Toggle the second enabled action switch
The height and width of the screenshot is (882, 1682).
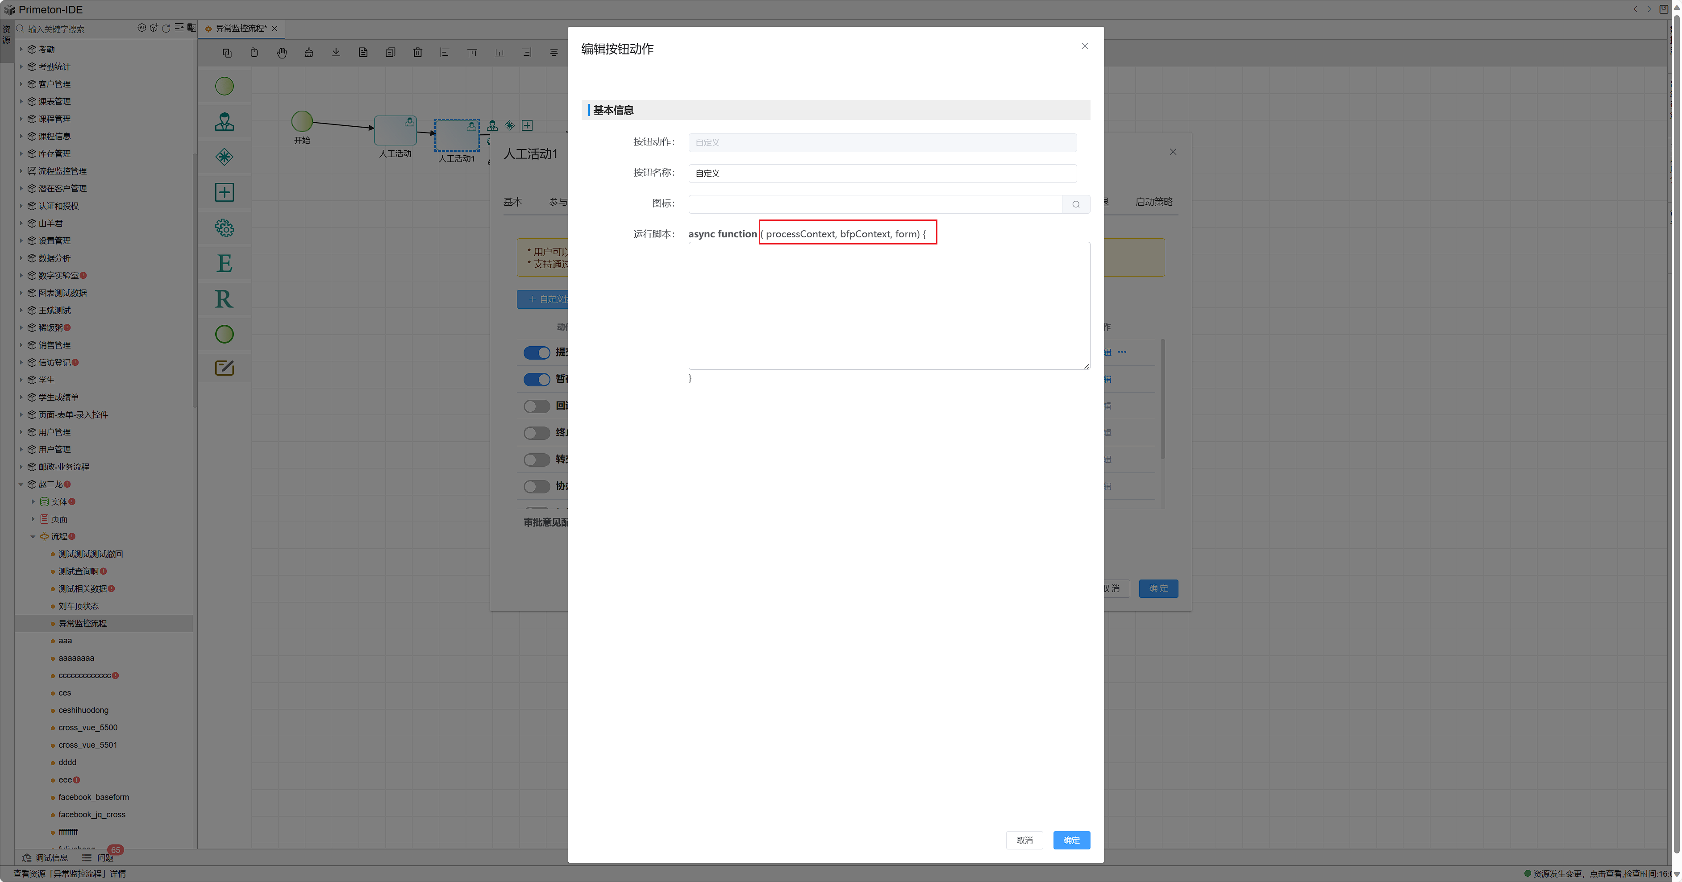tap(537, 380)
